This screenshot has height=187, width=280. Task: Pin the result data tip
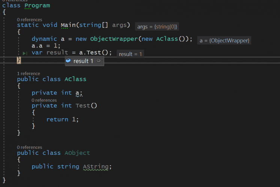99,61
